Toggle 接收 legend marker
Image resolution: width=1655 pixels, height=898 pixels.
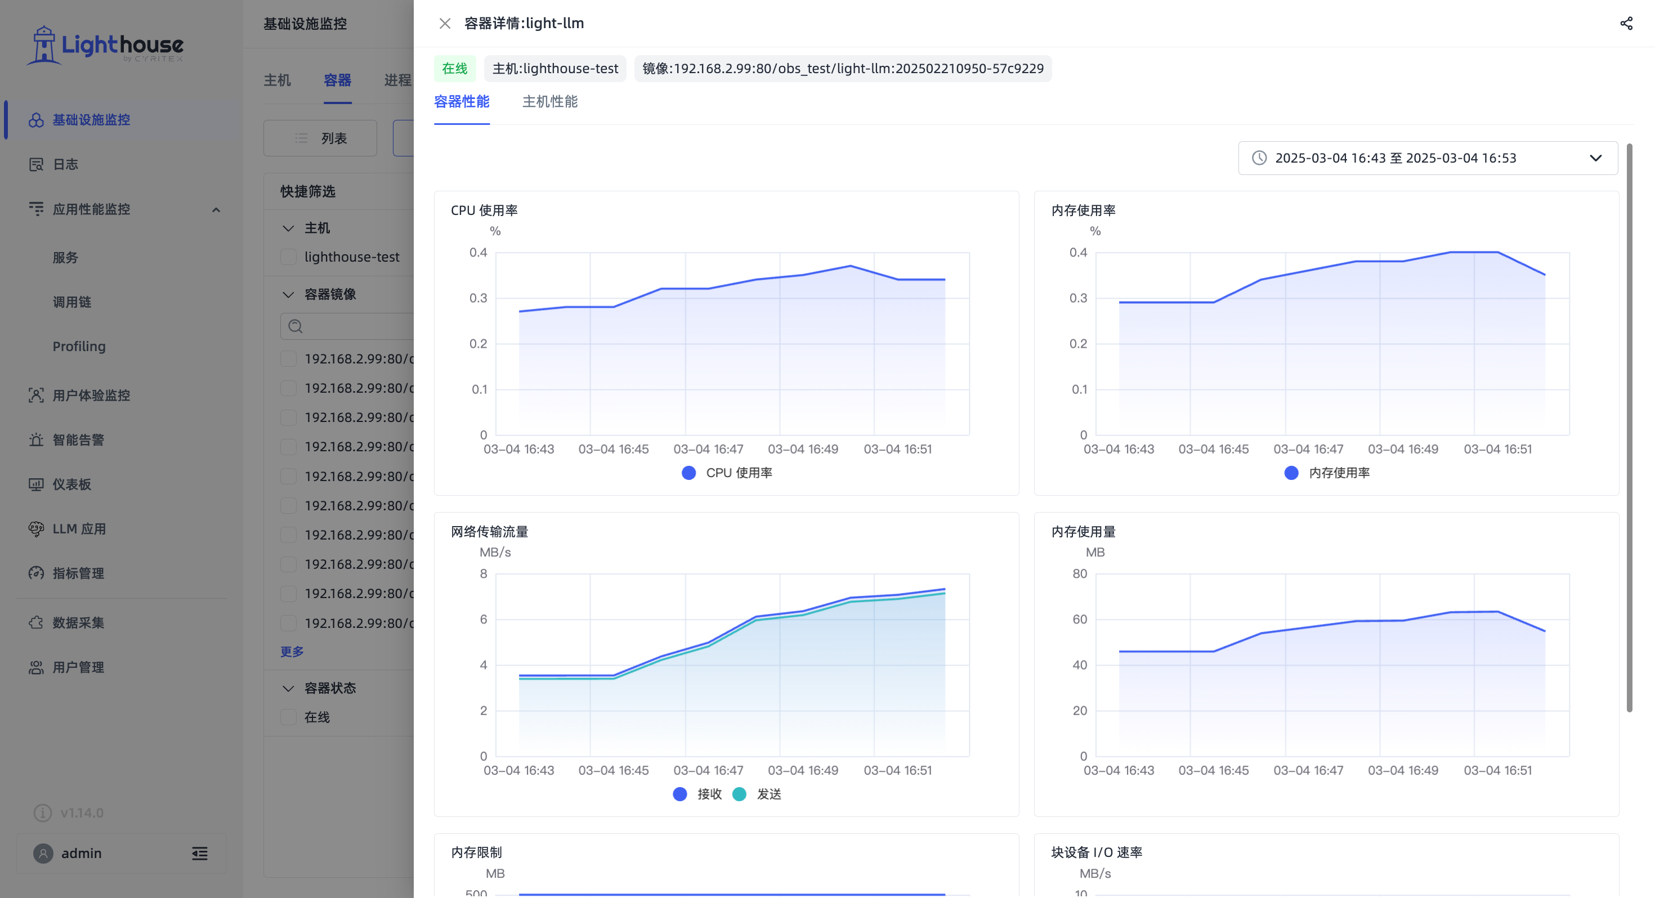[680, 794]
